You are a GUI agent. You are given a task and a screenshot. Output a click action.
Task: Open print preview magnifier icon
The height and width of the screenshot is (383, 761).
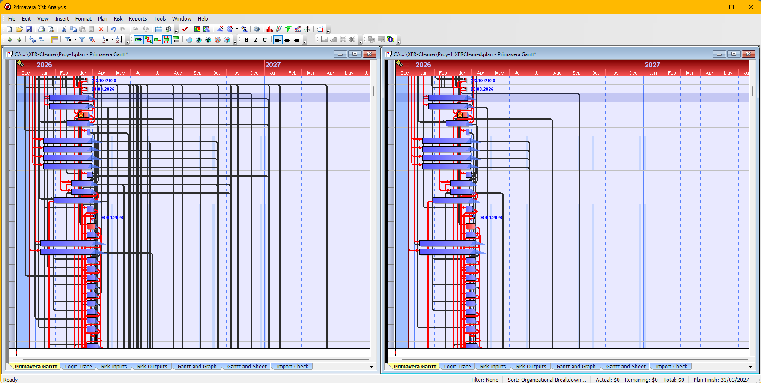[x=51, y=29]
